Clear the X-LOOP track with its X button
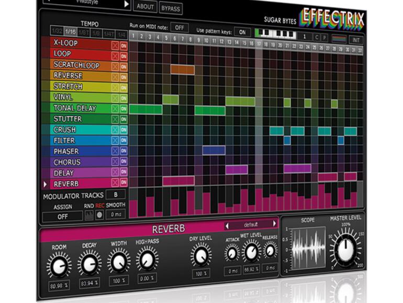 pos(115,46)
